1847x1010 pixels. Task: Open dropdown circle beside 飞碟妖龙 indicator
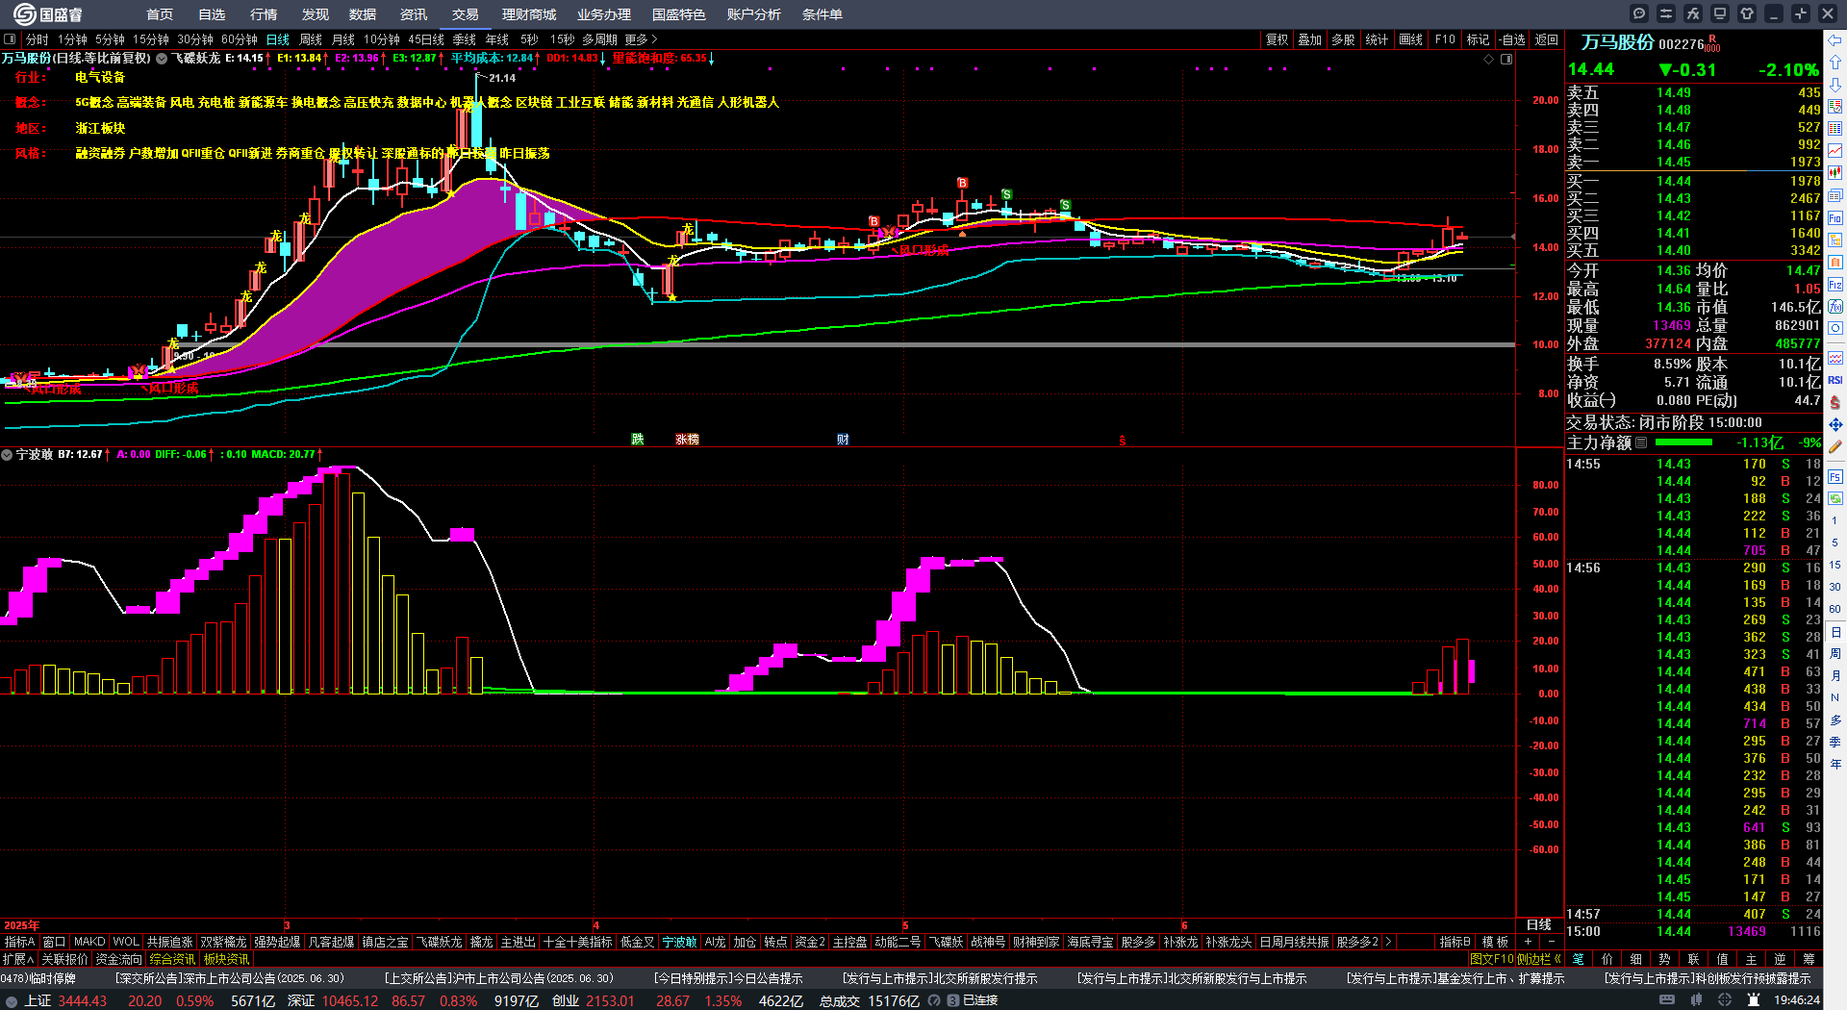click(x=162, y=59)
